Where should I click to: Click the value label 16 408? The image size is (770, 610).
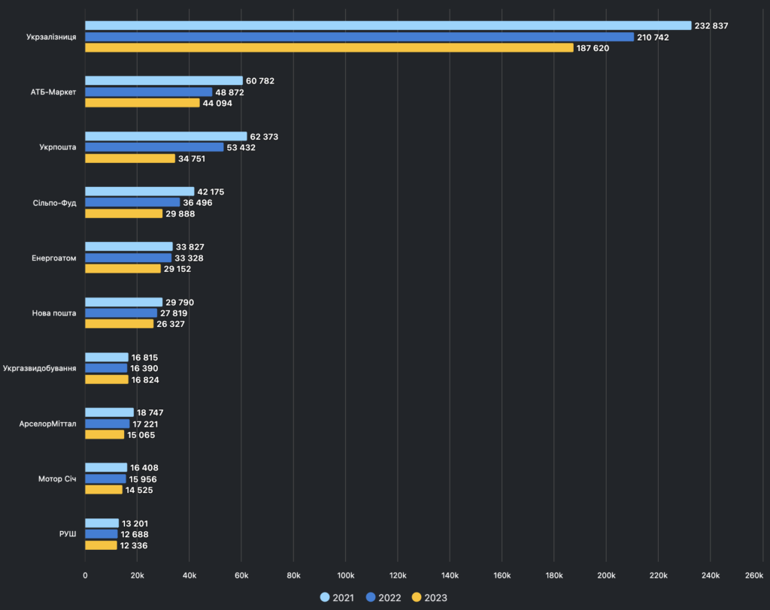coord(144,468)
